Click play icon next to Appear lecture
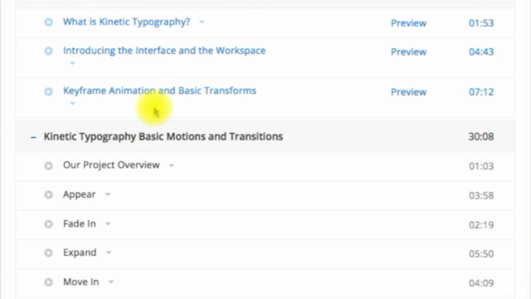The image size is (531, 299). pyautogui.click(x=48, y=194)
